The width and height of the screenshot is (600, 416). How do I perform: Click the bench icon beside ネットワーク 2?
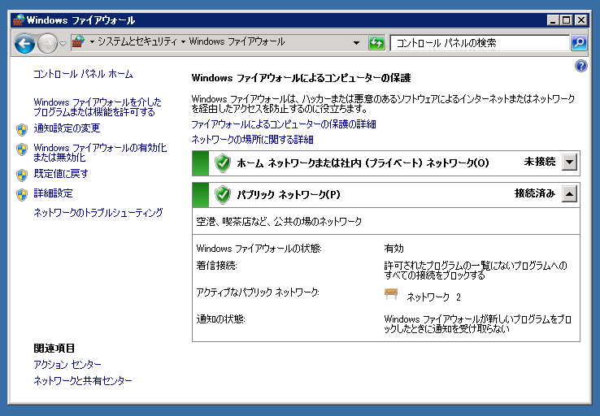pos(391,294)
